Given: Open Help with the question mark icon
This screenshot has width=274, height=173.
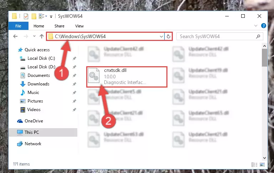Looking at the screenshot, I should 264,26.
